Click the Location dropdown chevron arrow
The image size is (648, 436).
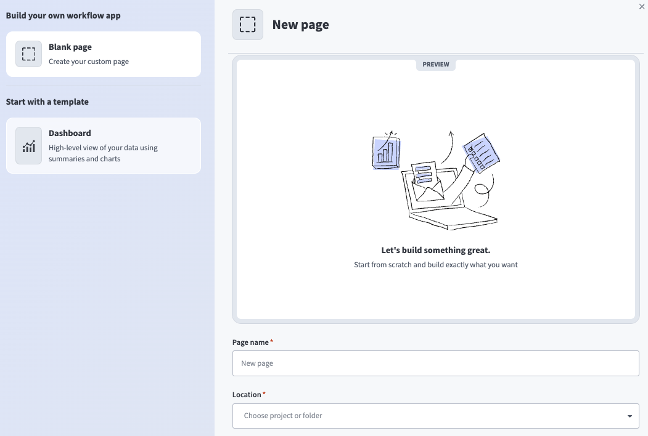coord(629,416)
